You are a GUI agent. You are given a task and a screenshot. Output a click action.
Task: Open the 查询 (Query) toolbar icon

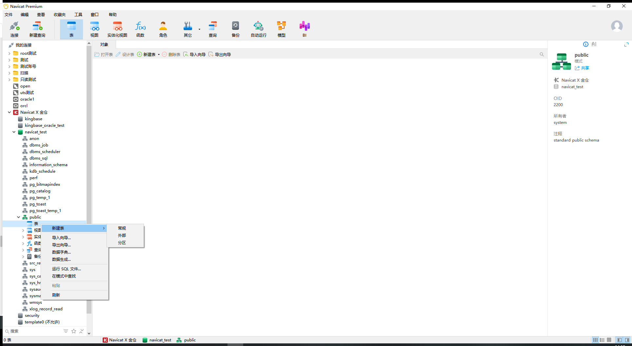[213, 29]
